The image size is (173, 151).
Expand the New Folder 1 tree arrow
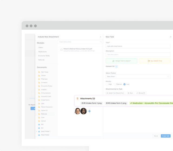36,131
